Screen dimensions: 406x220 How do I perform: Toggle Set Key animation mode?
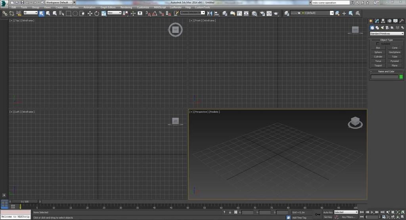coord(328,217)
